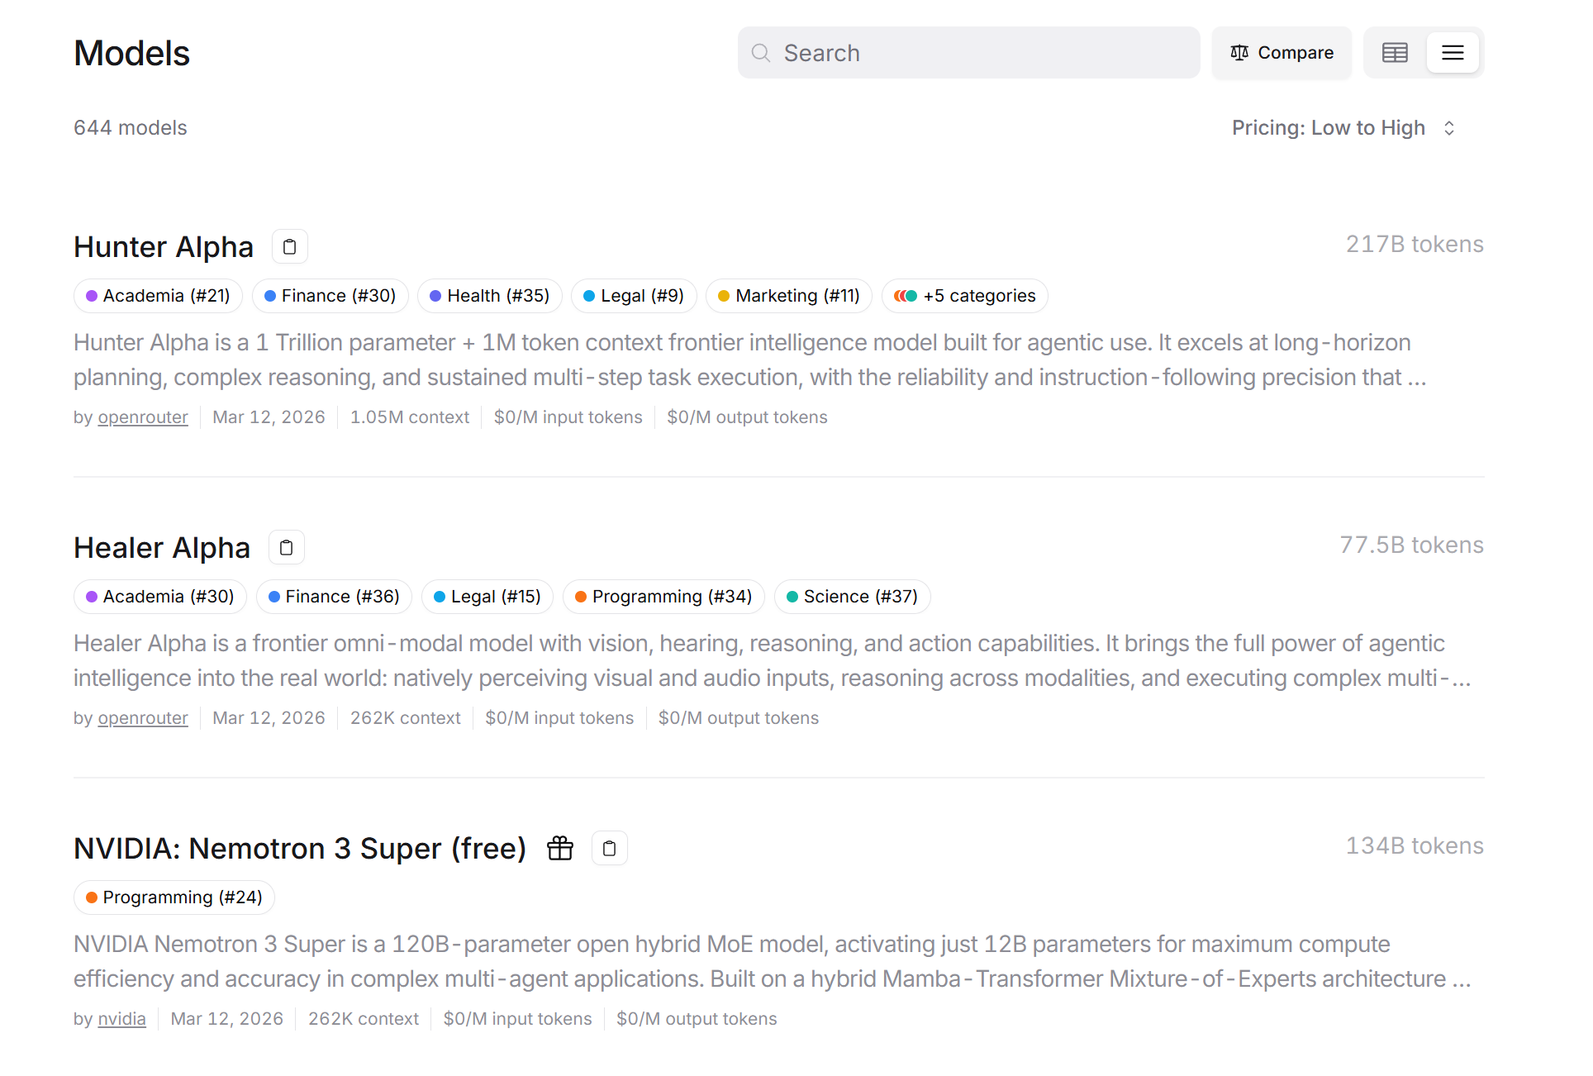Select Science (#37) category tag
Screen dimensions: 1593x1076
tap(851, 597)
